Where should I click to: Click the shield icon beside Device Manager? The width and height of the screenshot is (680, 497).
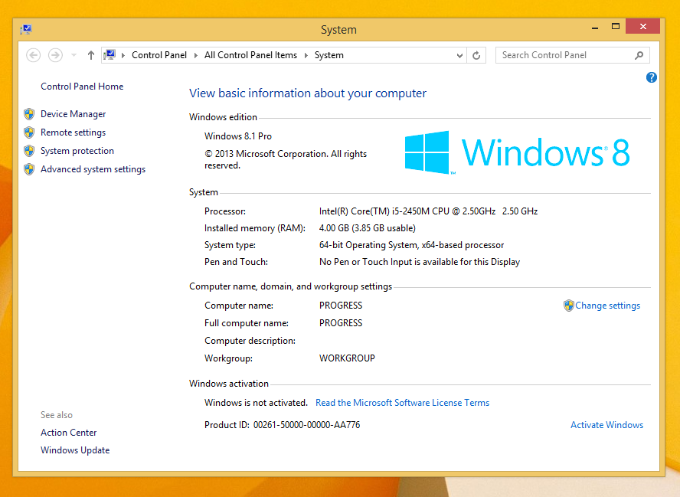29,114
